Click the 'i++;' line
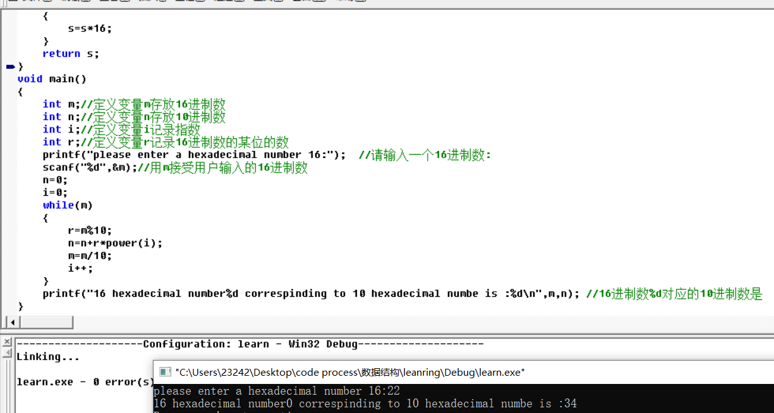Viewport: 774px width, 413px height. [x=80, y=268]
